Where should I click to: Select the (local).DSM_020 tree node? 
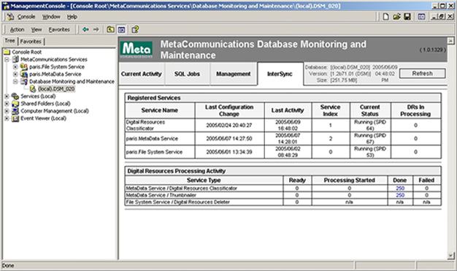point(56,88)
